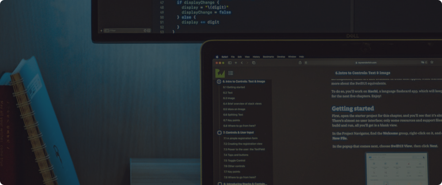Click Safari's forward arrow
The width and height of the screenshot is (442, 185).
coord(247,63)
